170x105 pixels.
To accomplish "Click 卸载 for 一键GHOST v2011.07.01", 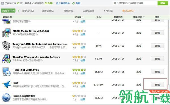I will 157,72.
